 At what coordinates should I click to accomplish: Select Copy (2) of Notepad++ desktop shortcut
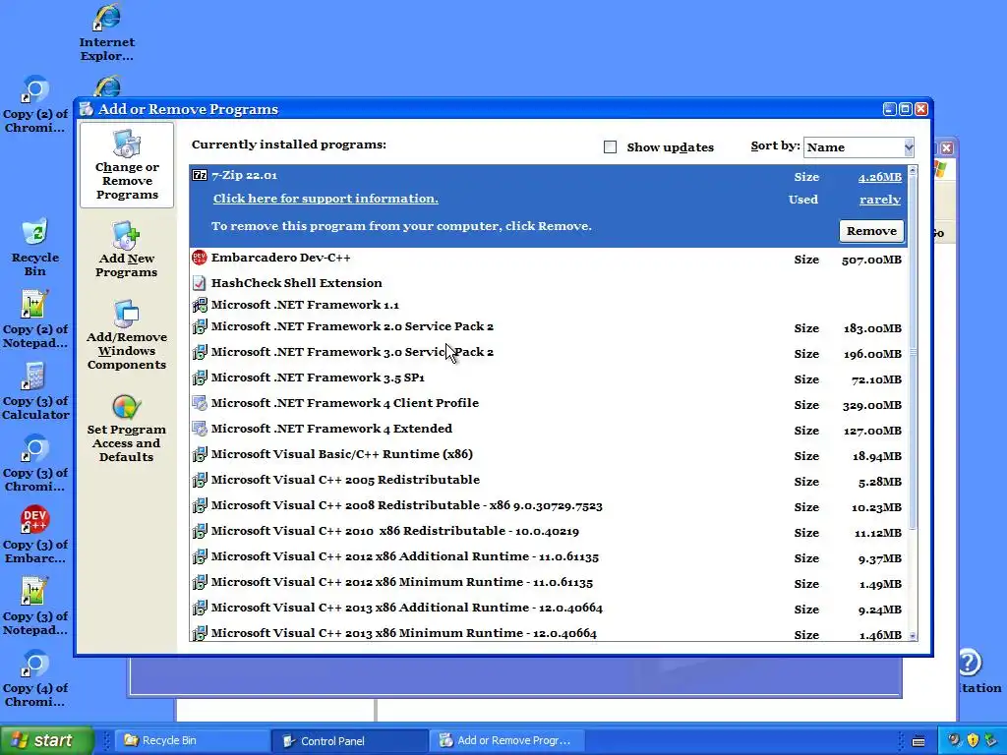coord(34,319)
